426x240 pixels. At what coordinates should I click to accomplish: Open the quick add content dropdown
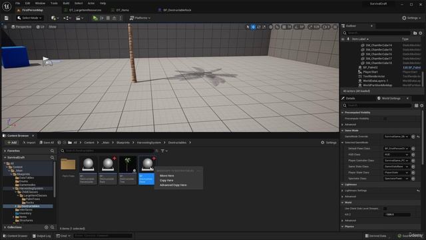55,18
